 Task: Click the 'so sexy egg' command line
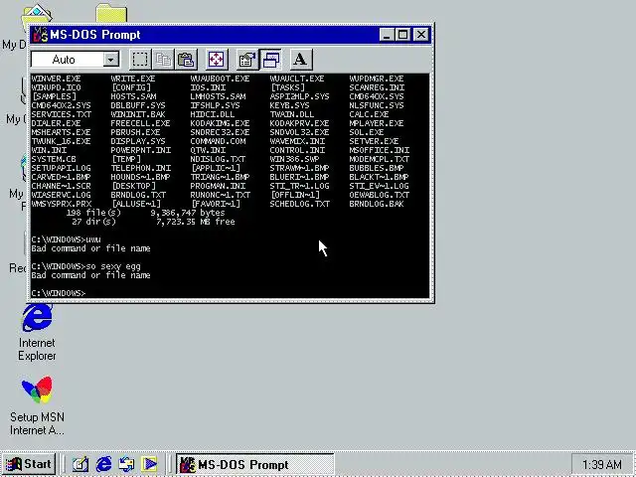(x=86, y=266)
